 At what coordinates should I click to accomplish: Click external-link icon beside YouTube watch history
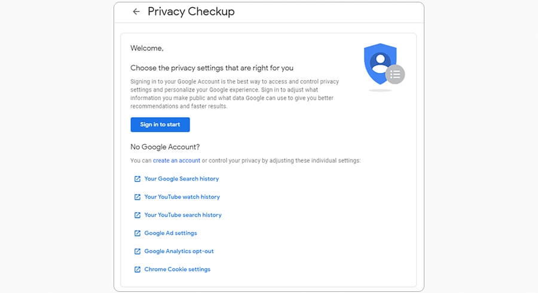click(x=137, y=197)
